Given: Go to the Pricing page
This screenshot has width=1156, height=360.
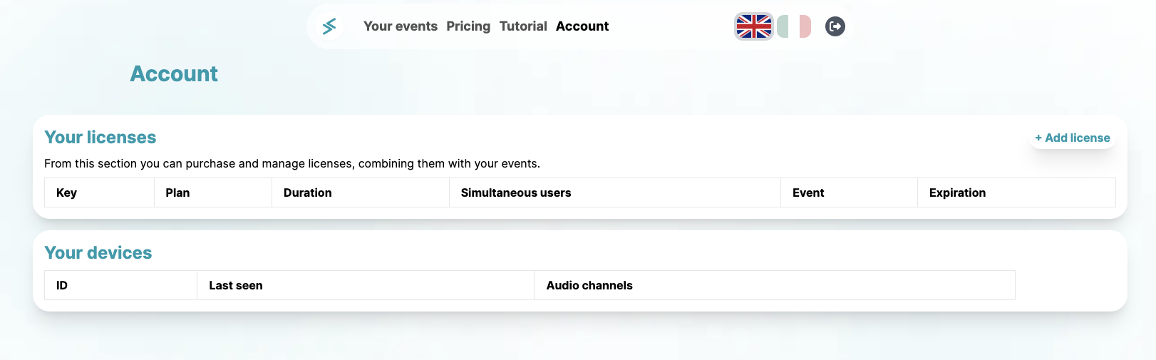Looking at the screenshot, I should tap(468, 26).
